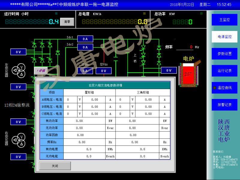Click the Idc1 current value box

coord(85,39)
